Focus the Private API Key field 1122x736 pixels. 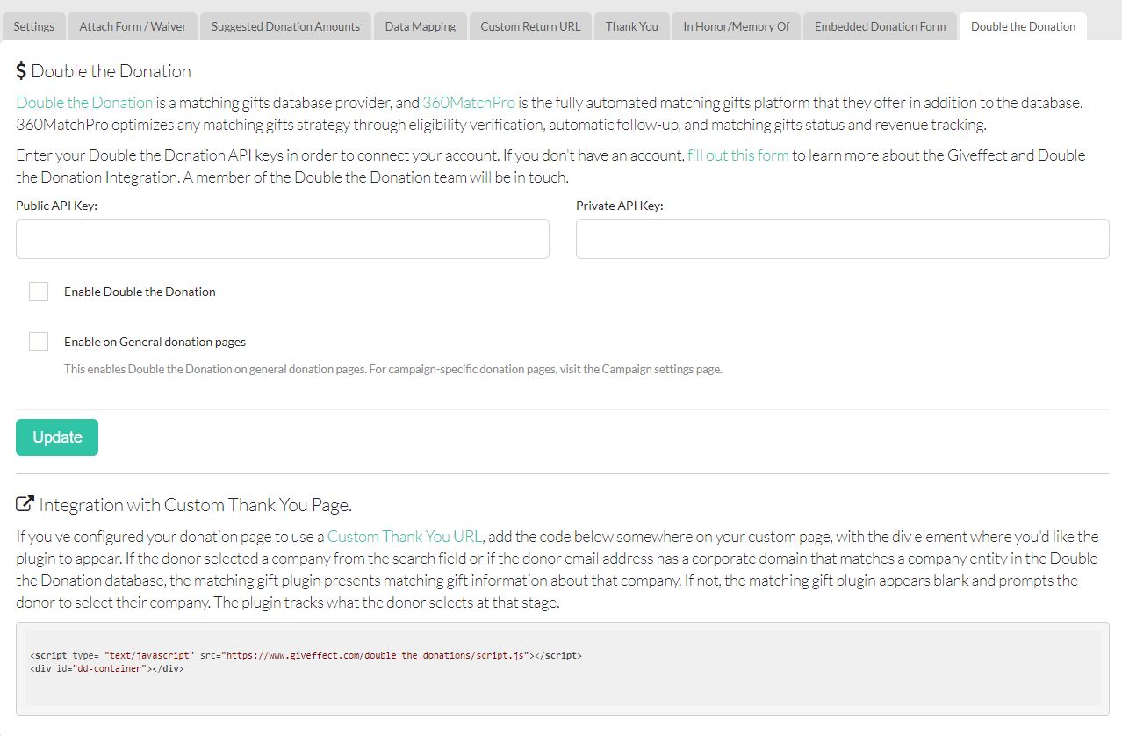842,239
